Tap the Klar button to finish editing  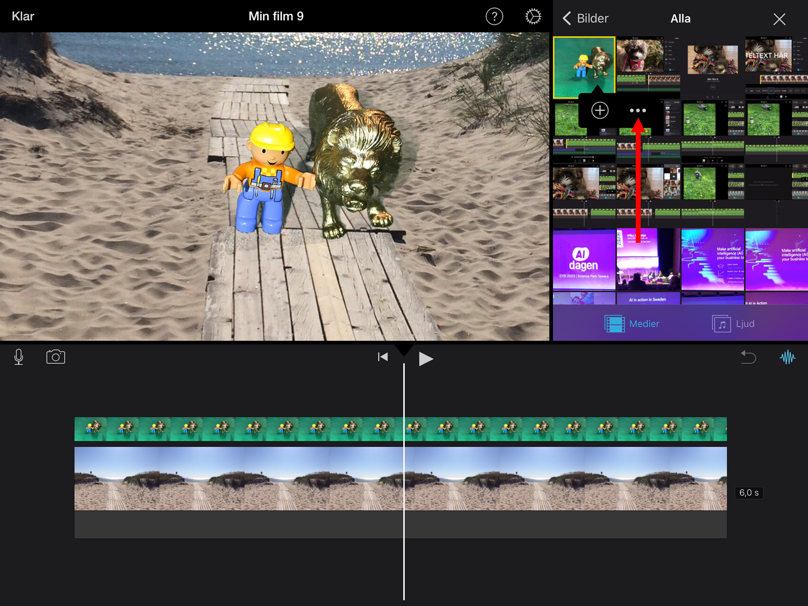pos(23,16)
